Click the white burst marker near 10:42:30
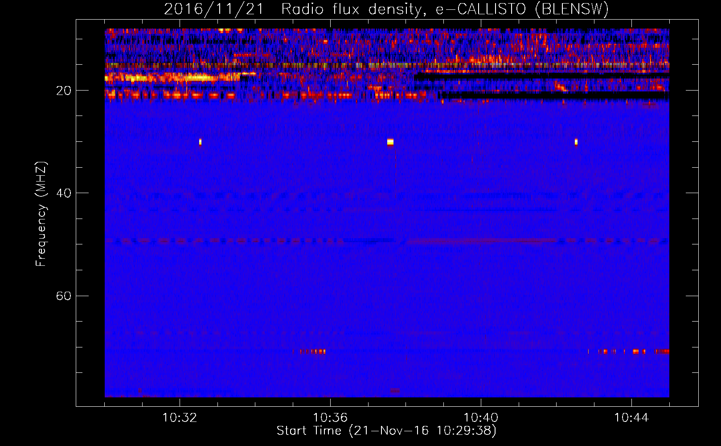Viewport: 721px width, 446px height. click(576, 142)
